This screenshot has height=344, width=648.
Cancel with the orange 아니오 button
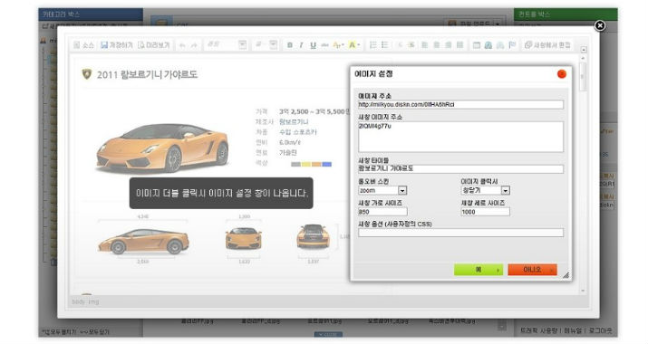(532, 270)
